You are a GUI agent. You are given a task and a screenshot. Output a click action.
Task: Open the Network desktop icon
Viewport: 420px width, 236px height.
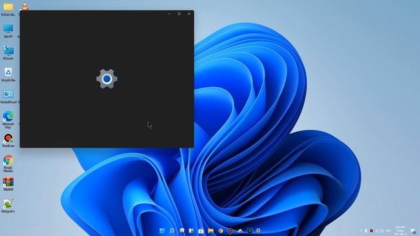coord(9,50)
